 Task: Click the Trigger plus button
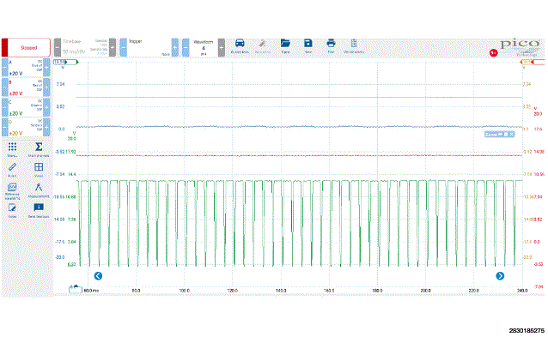174,47
